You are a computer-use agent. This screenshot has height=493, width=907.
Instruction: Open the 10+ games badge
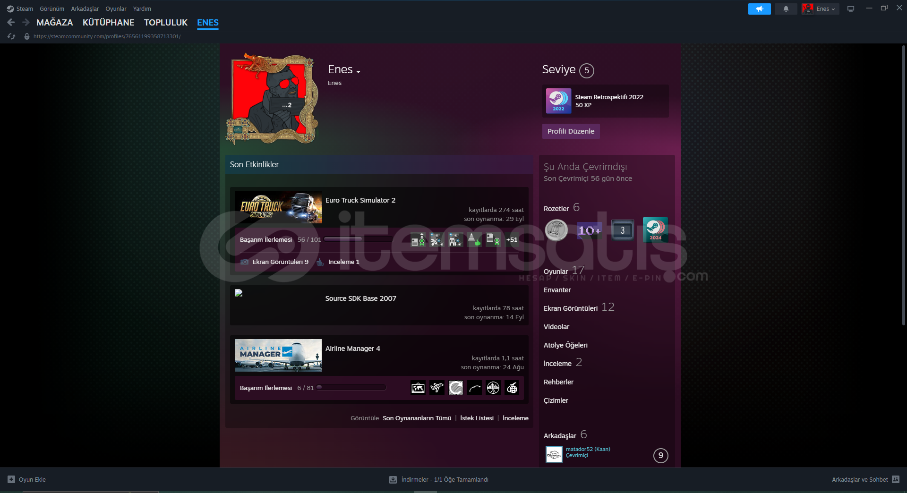coord(590,230)
